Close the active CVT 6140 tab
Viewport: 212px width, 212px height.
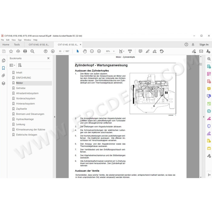[81, 45]
